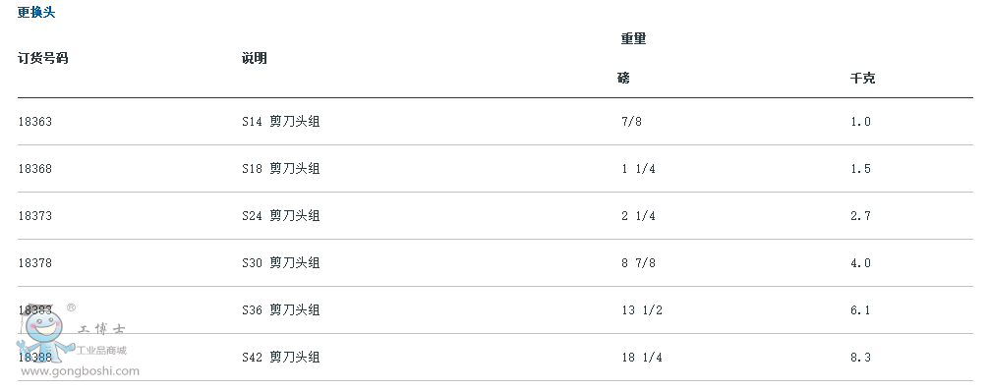
Task: Select the S24 剪刀头组 description cell
Action: [281, 216]
